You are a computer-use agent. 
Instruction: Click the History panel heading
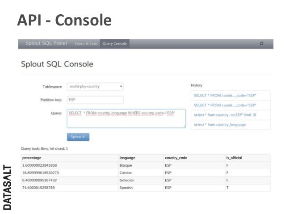tap(197, 85)
